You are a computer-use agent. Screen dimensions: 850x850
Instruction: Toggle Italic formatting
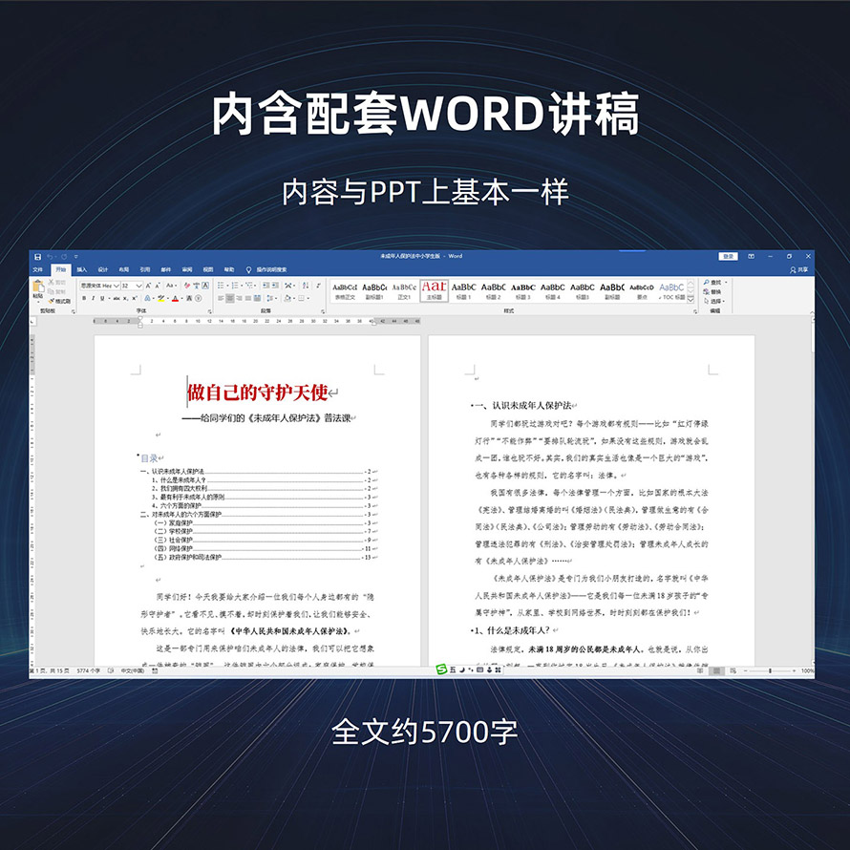[x=94, y=298]
